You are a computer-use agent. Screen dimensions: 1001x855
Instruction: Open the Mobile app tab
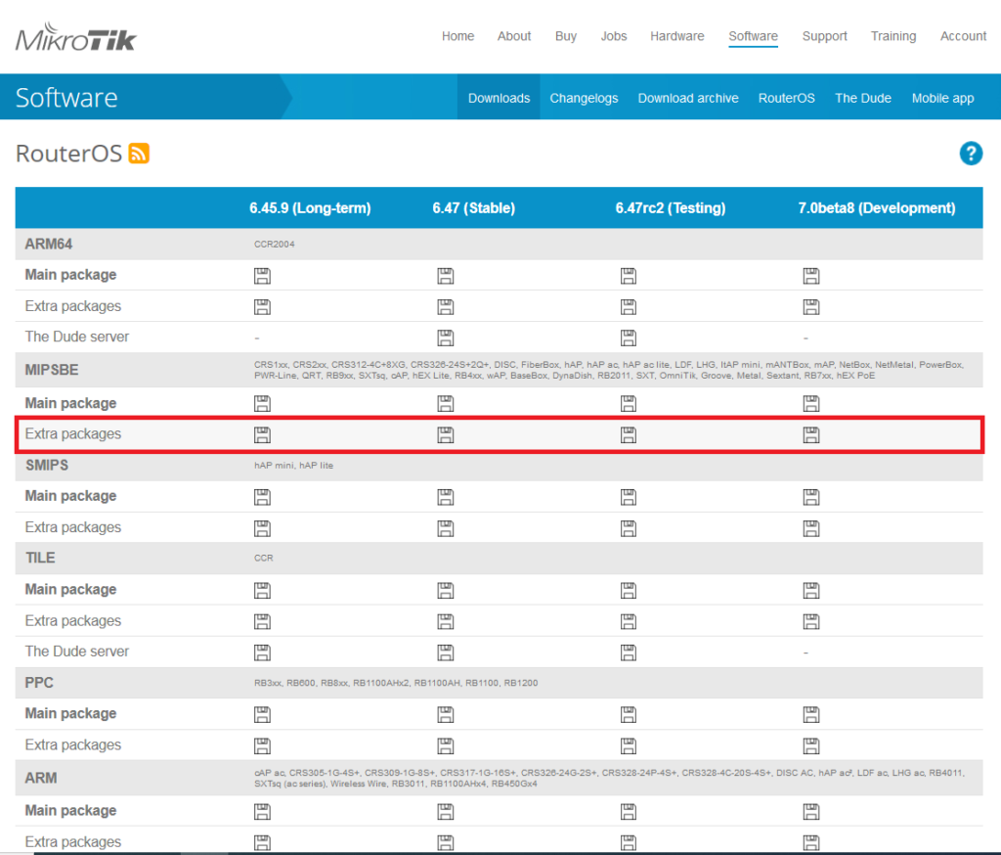pos(942,98)
